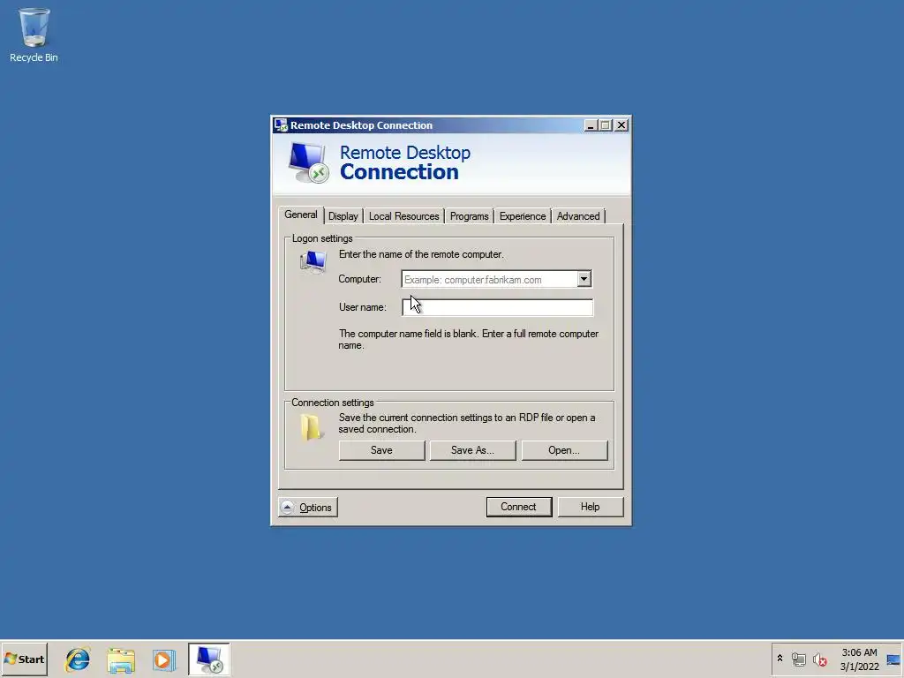Click the Connect button
This screenshot has height=678, width=904.
click(x=518, y=507)
